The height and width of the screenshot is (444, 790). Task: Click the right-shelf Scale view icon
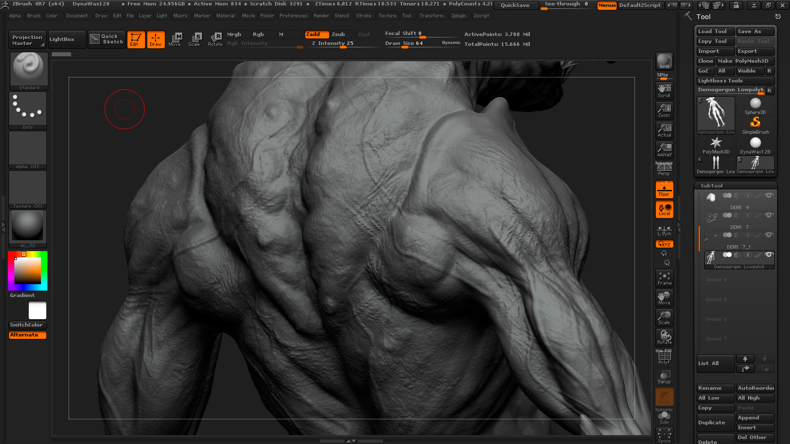(664, 318)
